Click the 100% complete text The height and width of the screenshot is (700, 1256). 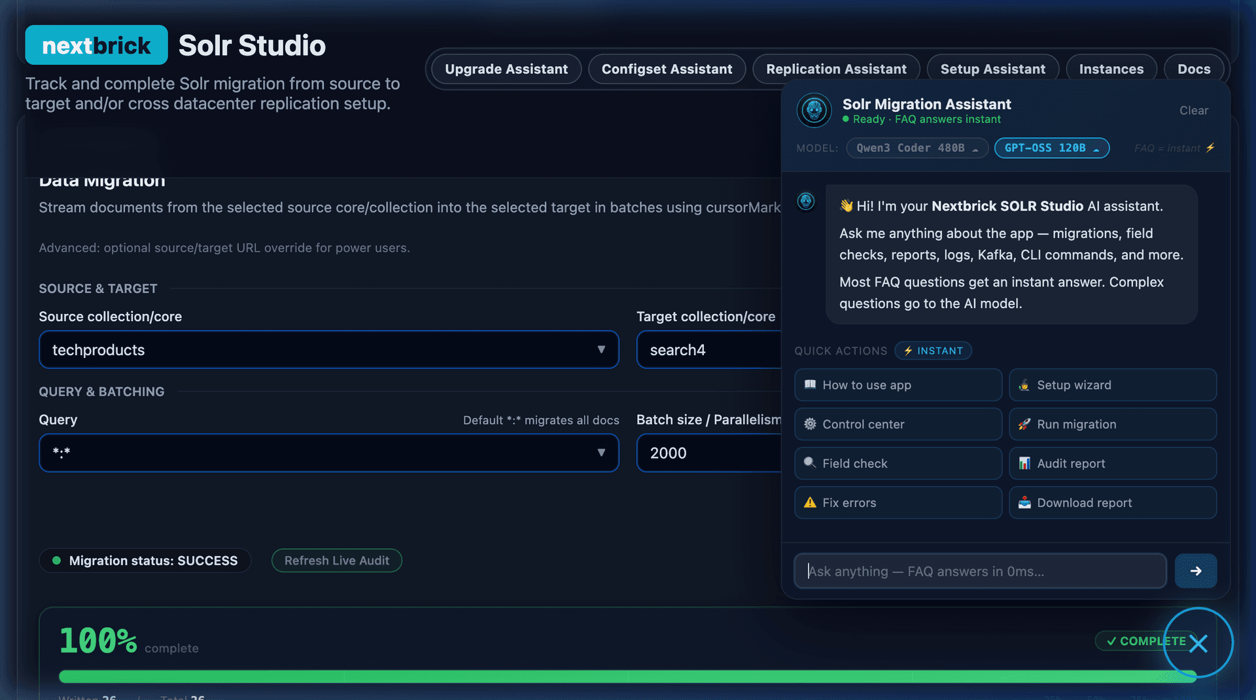[x=129, y=641]
